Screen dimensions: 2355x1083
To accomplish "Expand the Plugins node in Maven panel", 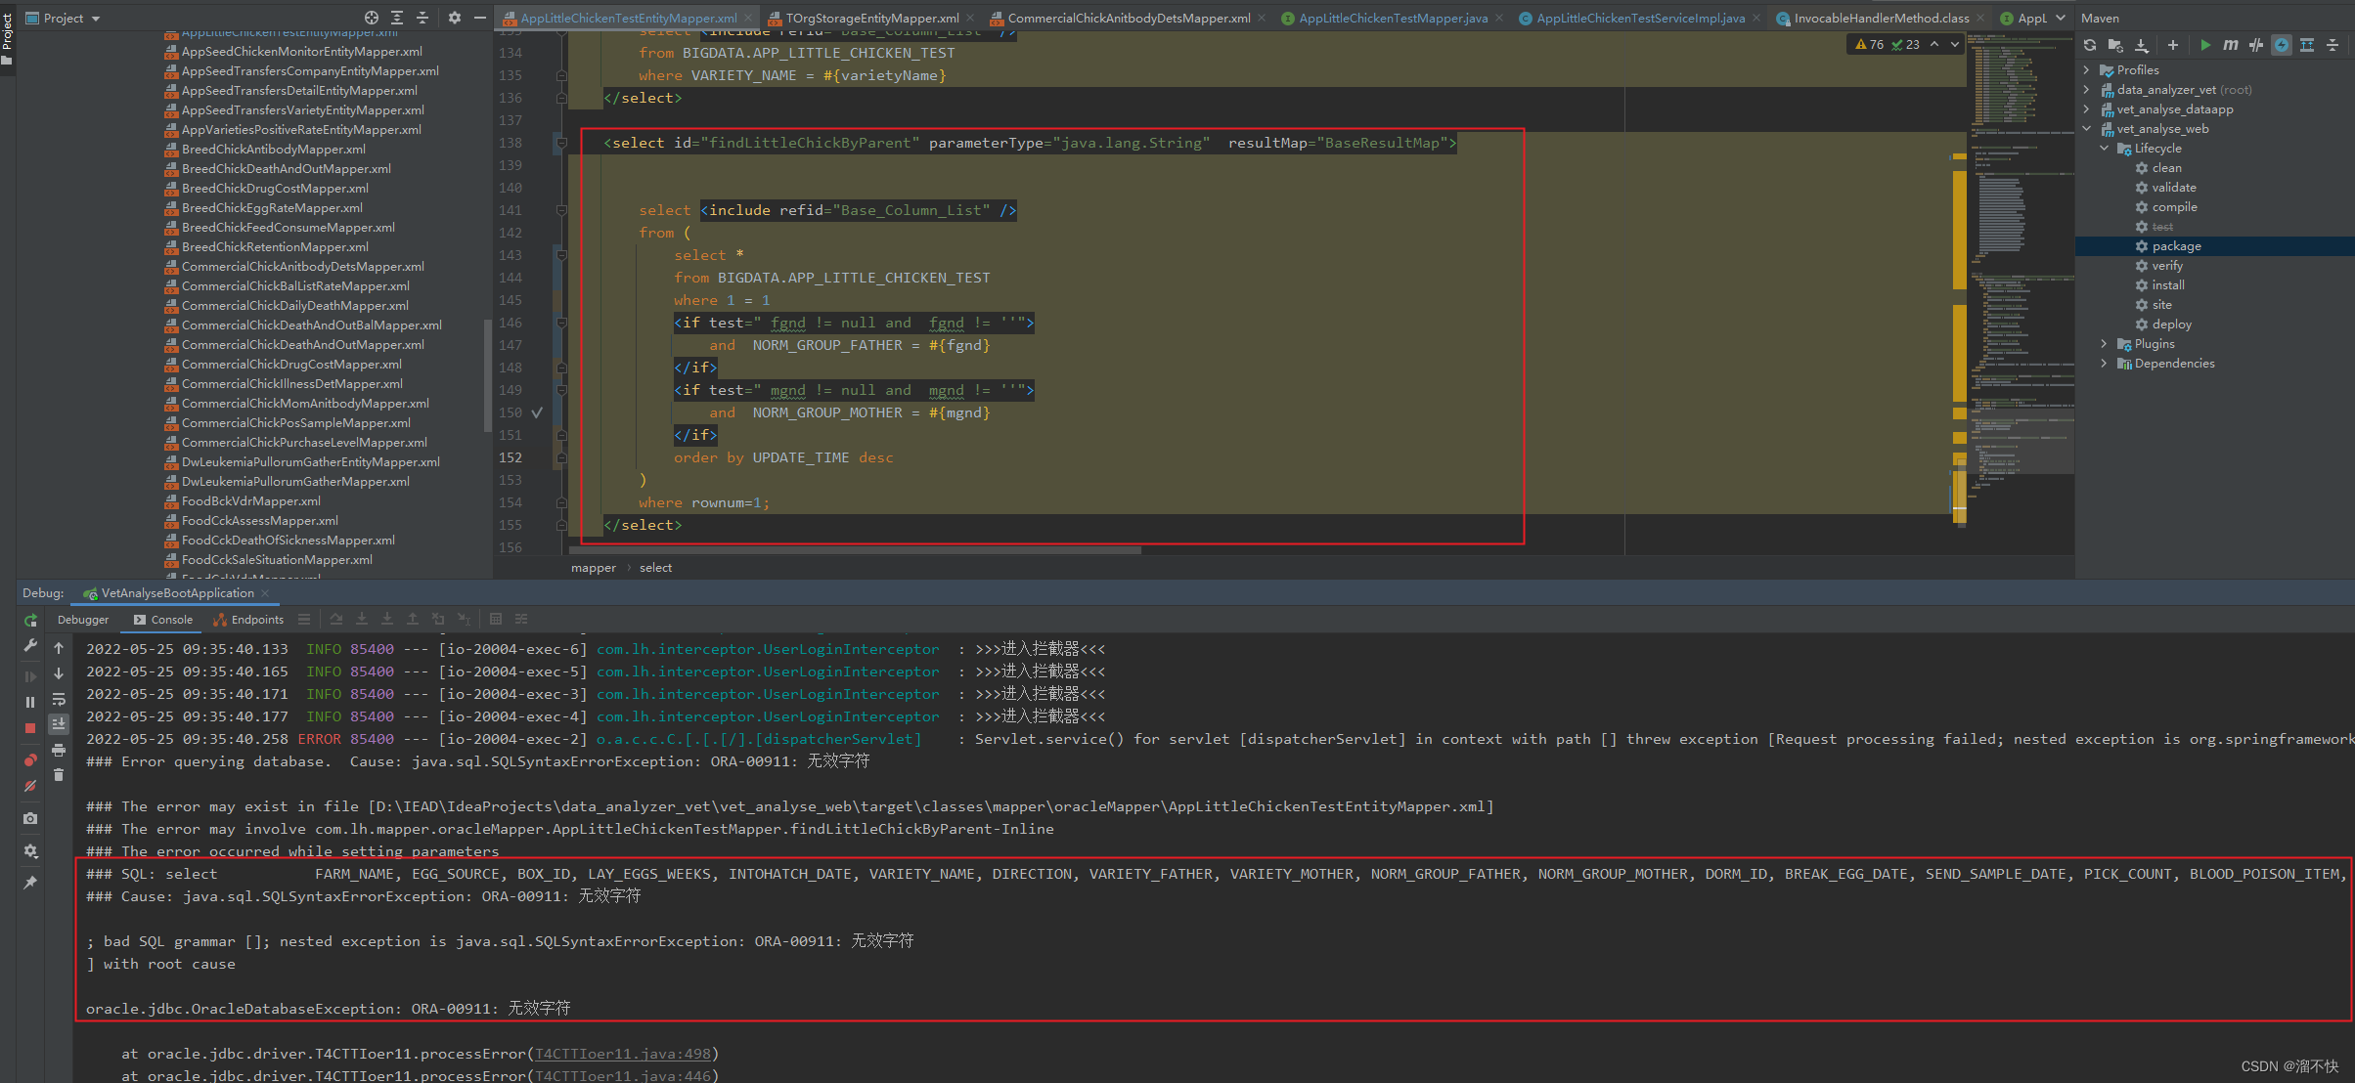I will [2104, 343].
